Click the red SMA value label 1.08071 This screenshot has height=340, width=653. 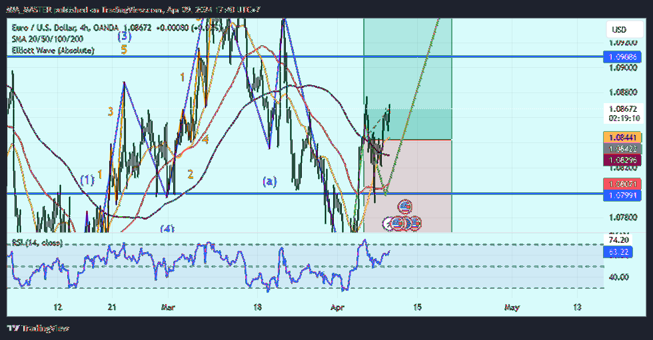[622, 184]
